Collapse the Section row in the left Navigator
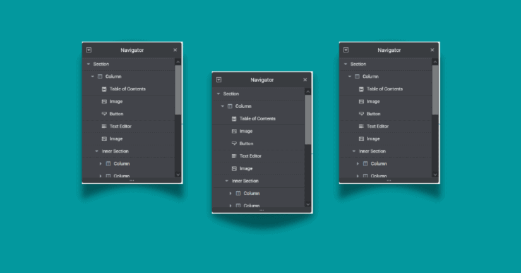The width and height of the screenshot is (521, 273). [88, 64]
